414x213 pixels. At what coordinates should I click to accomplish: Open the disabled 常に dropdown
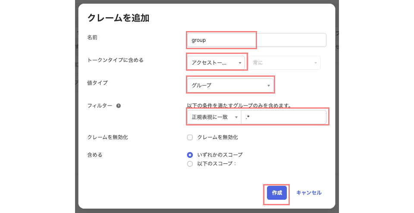[x=284, y=63]
